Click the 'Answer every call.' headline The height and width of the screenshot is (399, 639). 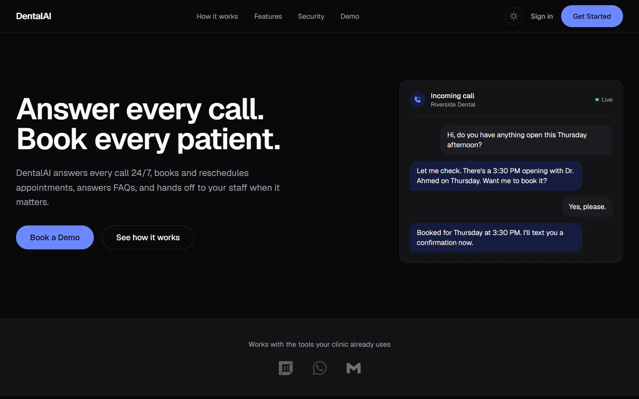pos(140,109)
